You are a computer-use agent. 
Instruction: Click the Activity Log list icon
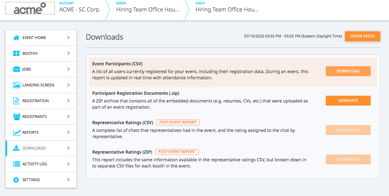[x=16, y=164]
